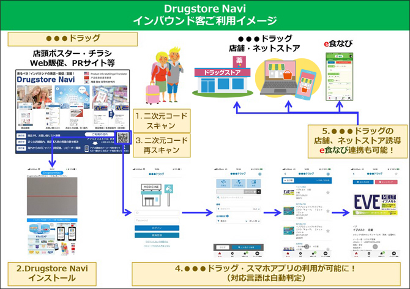
Task: Select the pills-icon category tile in search form
Action: point(239,183)
